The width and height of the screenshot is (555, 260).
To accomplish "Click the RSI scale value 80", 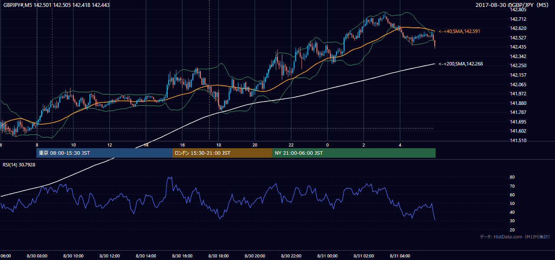I will pyautogui.click(x=512, y=177).
